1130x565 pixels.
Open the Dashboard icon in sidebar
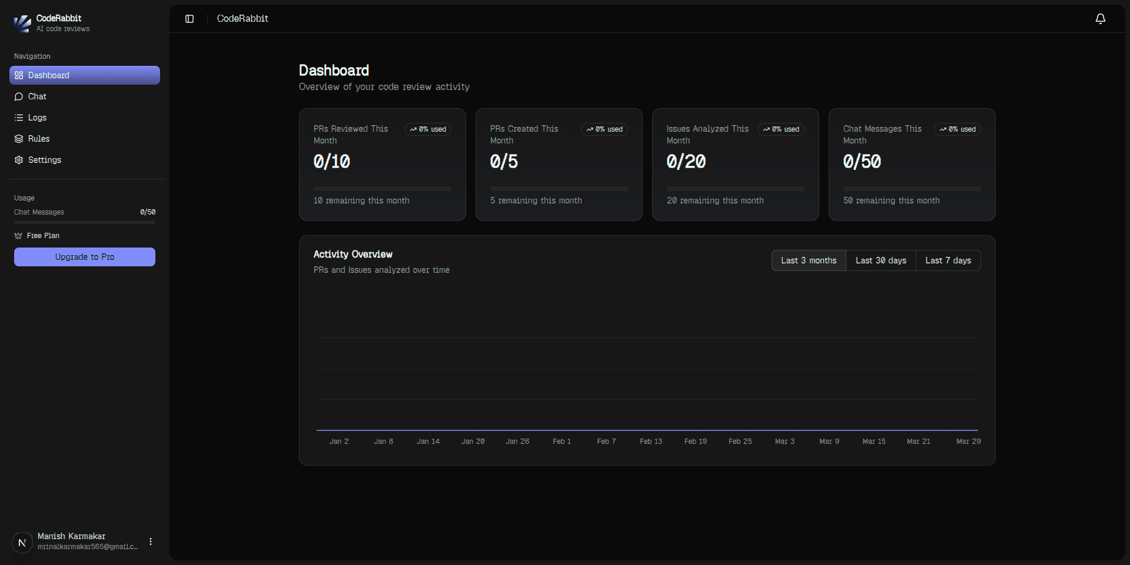[x=18, y=75]
